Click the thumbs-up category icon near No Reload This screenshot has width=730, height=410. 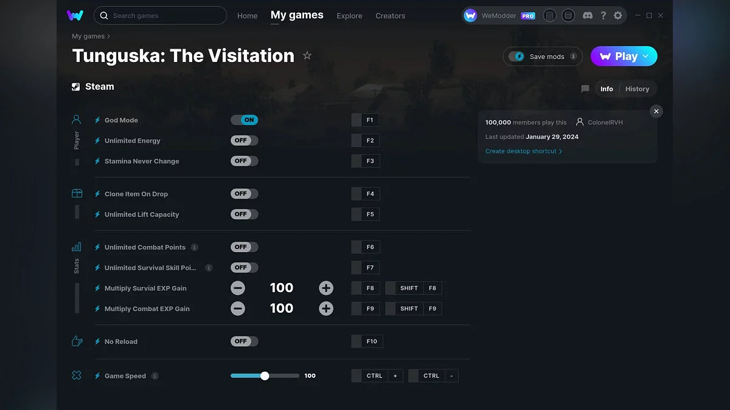pyautogui.click(x=76, y=341)
